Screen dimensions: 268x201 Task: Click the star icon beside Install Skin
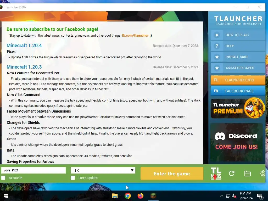[x=217, y=57]
